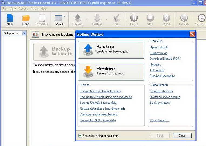Watch Creating a backup video tutorial
The width and height of the screenshot is (206, 146).
[x=161, y=91]
